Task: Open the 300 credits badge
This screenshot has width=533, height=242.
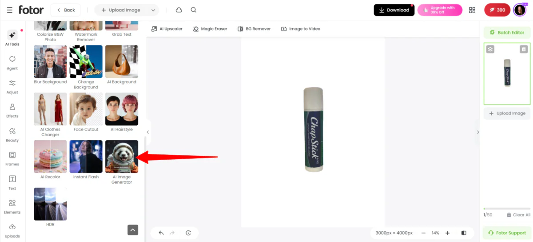Action: coord(497,10)
